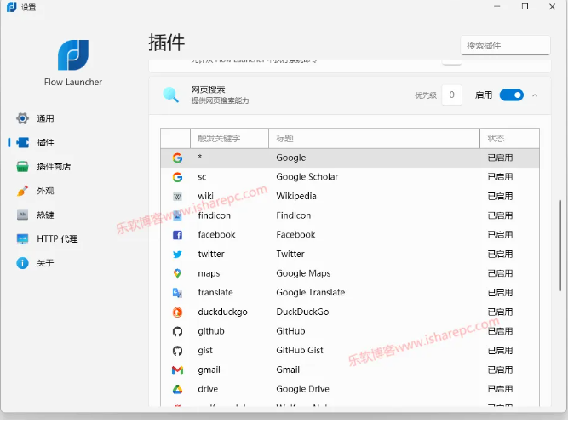This screenshot has height=424, width=568.
Task: Select the "*" keyword cell
Action: pos(200,157)
